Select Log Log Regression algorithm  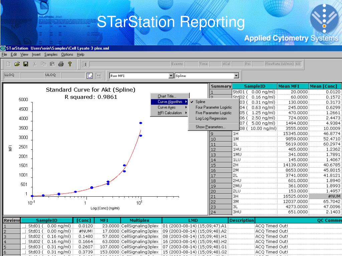pyautogui.click(x=213, y=118)
